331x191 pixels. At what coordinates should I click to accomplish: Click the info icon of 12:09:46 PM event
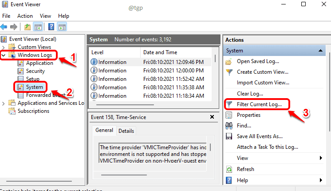click(94, 62)
